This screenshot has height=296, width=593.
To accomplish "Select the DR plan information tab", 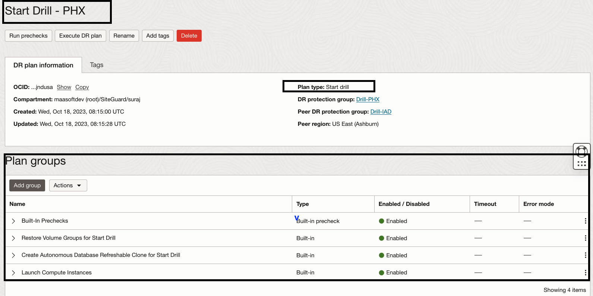I will coord(43,65).
